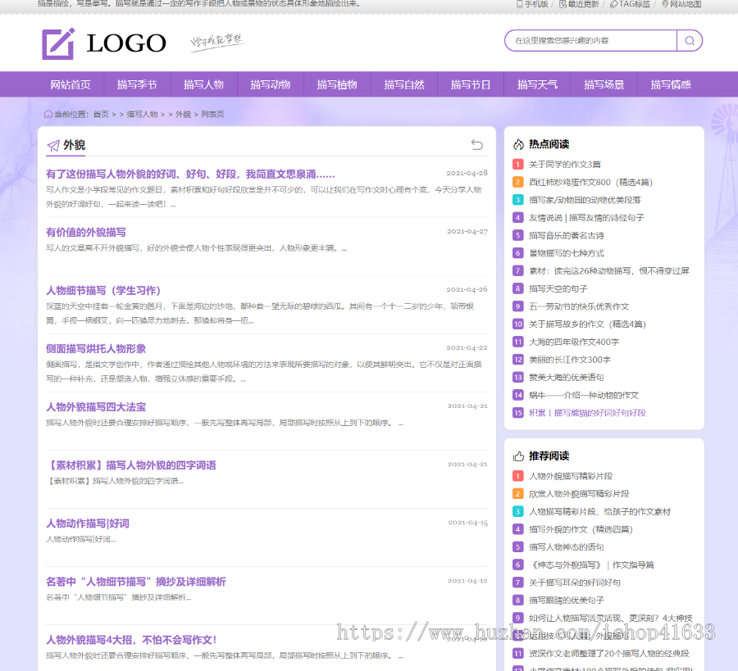
Task: Open article 人物外貌描写四大法宝
Action: tap(96, 407)
